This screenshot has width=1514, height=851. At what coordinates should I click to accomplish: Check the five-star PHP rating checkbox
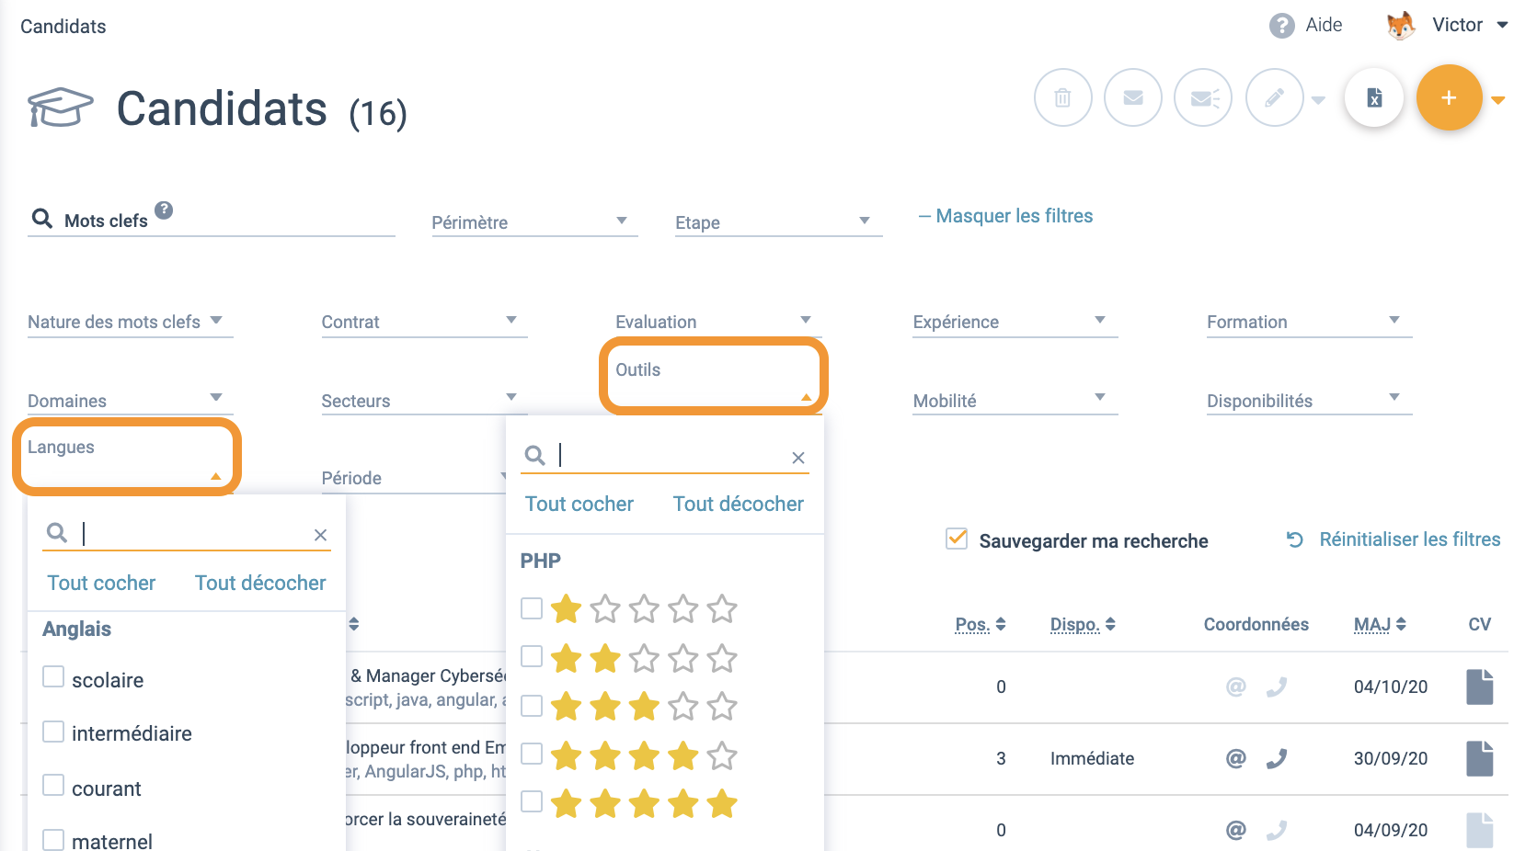531,801
